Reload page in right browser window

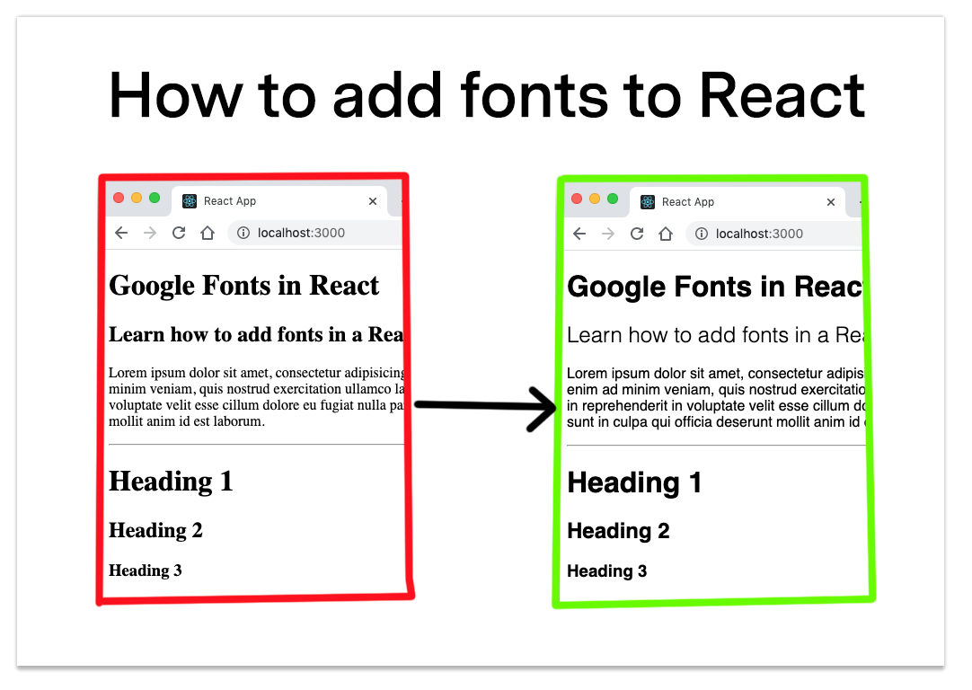pos(637,234)
